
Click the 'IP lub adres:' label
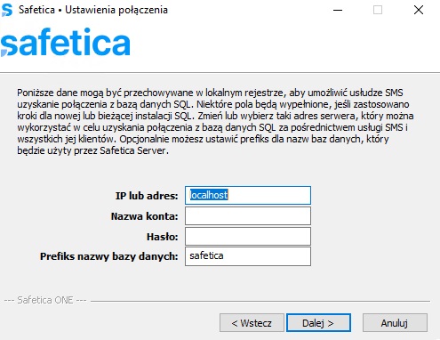click(147, 196)
